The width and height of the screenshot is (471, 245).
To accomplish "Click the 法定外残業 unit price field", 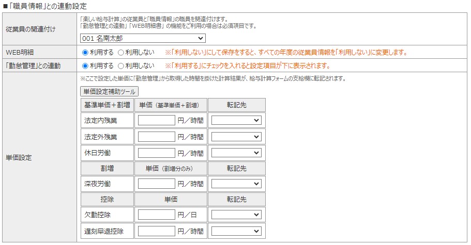I will [157, 137].
